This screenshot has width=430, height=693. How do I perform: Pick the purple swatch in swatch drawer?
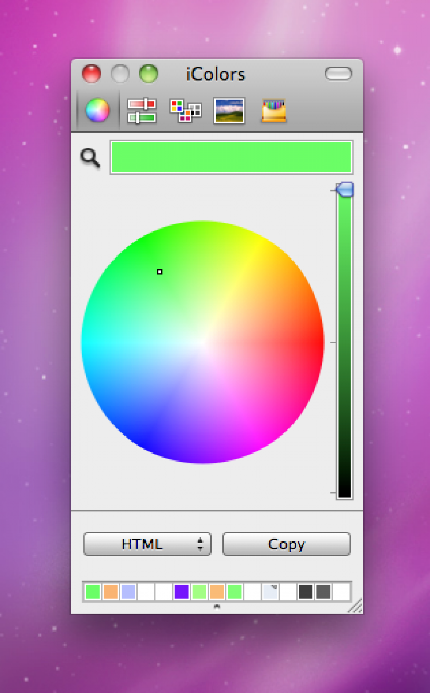click(x=181, y=591)
